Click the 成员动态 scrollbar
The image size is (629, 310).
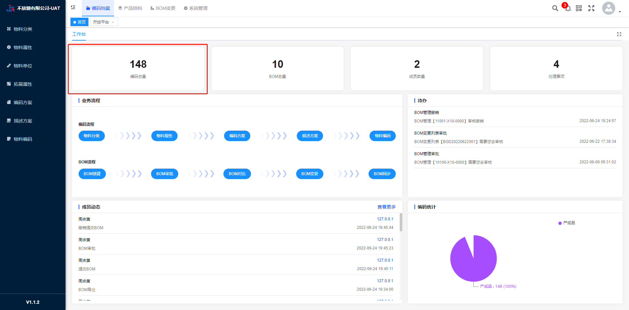401,223
